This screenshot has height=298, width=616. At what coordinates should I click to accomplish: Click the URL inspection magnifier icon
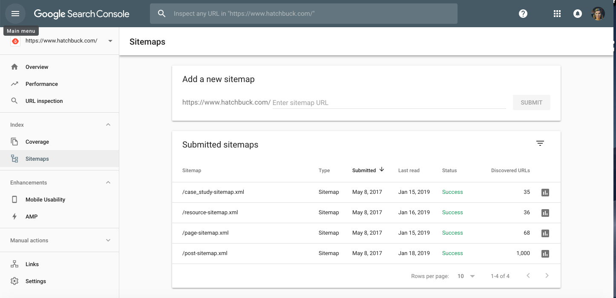click(x=14, y=101)
